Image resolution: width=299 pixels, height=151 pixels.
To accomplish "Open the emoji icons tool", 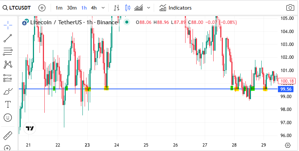I will coord(8,118).
